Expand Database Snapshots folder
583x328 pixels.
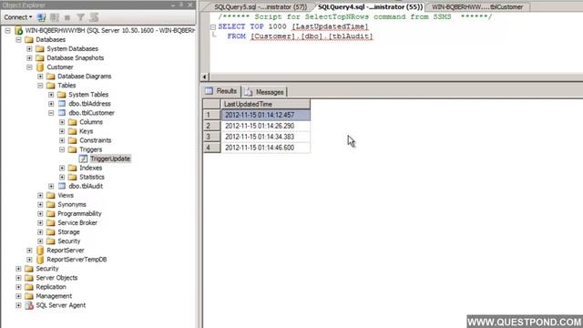pyautogui.click(x=29, y=58)
